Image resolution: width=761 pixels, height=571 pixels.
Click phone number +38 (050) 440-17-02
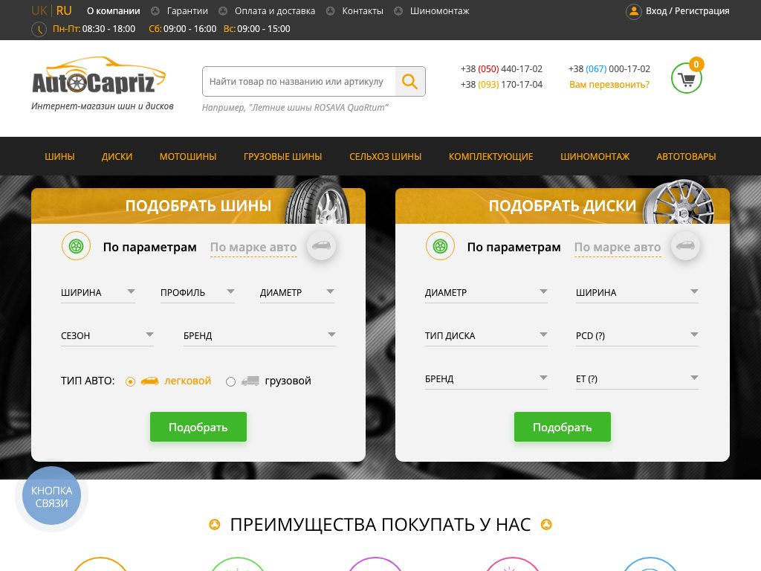(502, 69)
